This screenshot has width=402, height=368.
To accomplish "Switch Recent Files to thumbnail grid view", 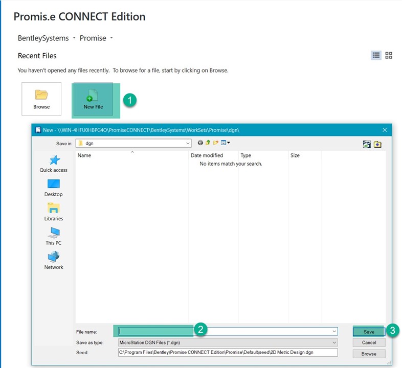I will click(x=389, y=55).
